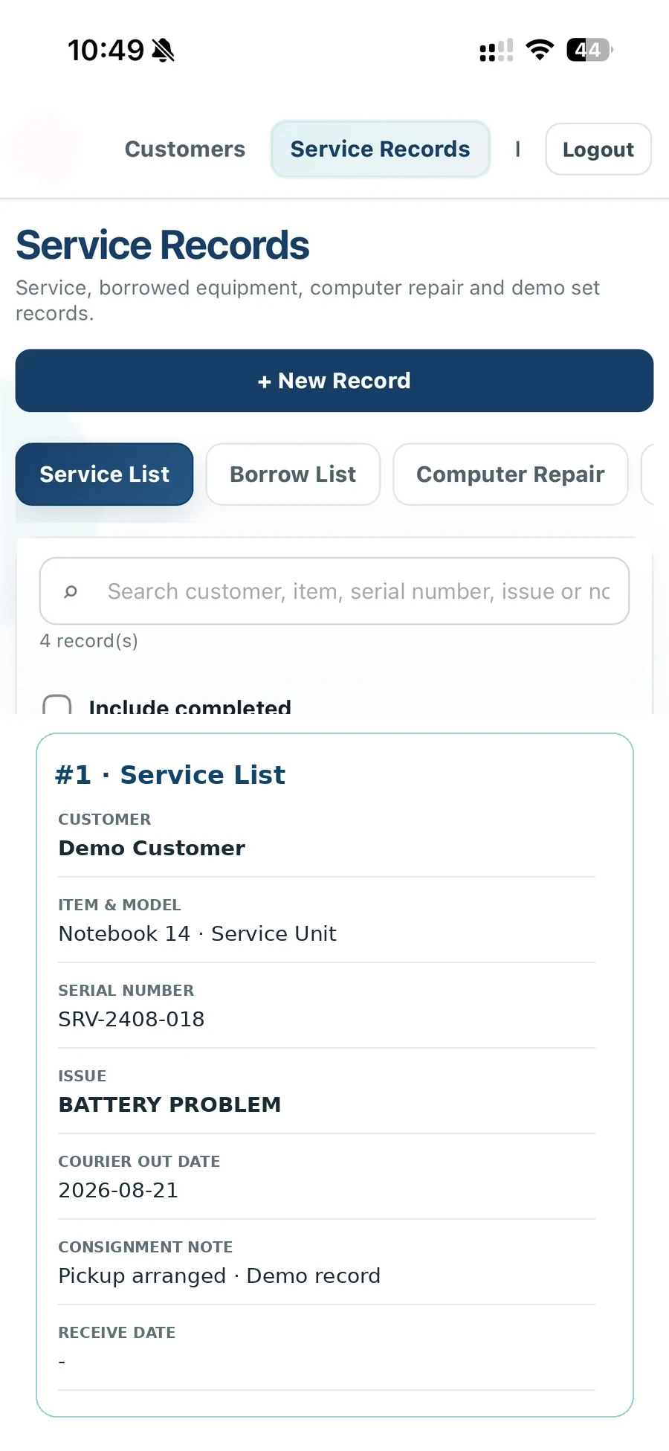Select the Service Records navigation tab
The height and width of the screenshot is (1451, 669).
pyautogui.click(x=381, y=149)
